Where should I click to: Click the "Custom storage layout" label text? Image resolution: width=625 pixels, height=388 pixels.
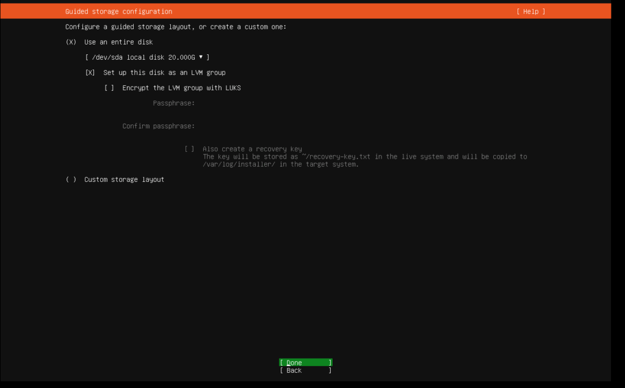pyautogui.click(x=124, y=179)
